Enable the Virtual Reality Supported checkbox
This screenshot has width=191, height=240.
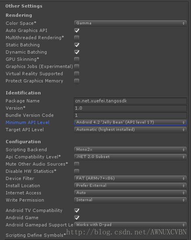[x=77, y=74]
